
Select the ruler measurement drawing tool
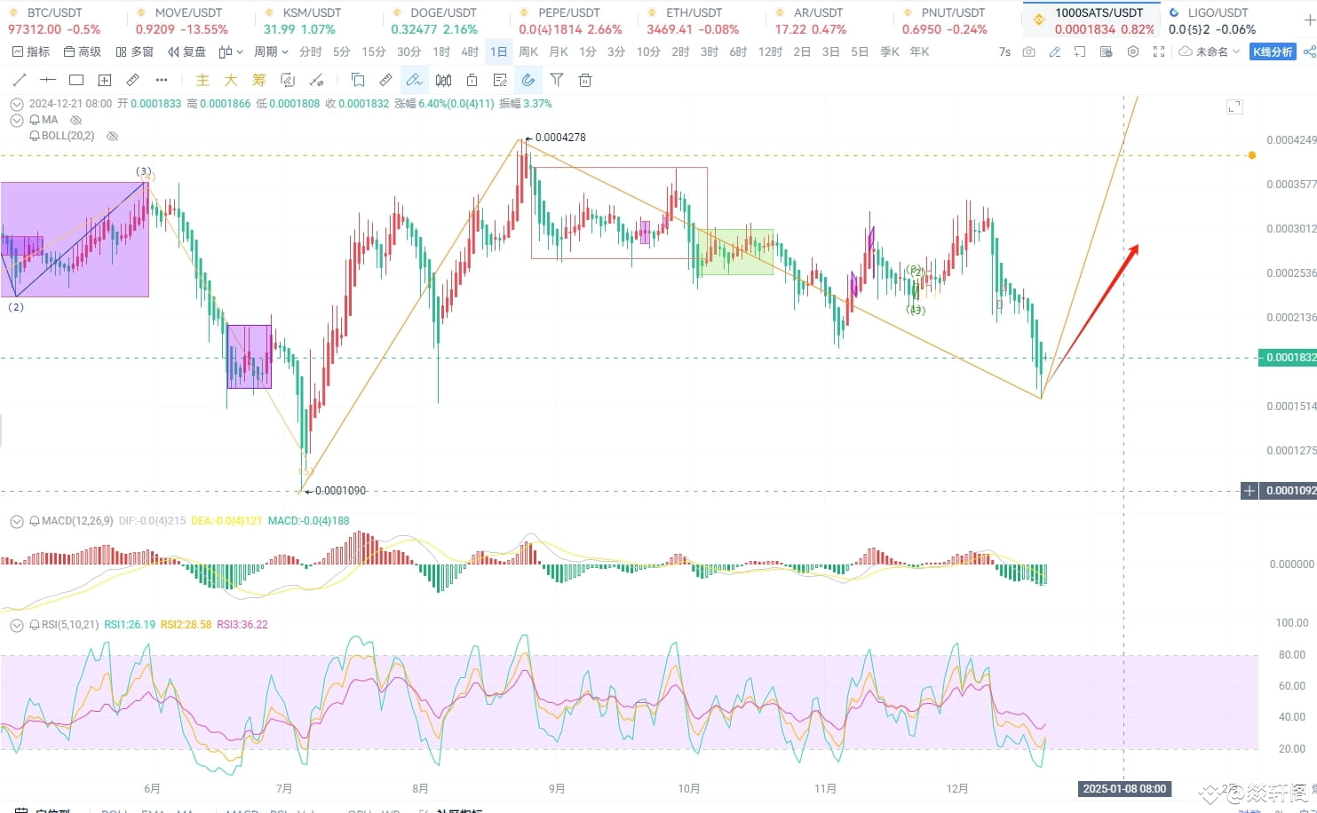tap(385, 80)
